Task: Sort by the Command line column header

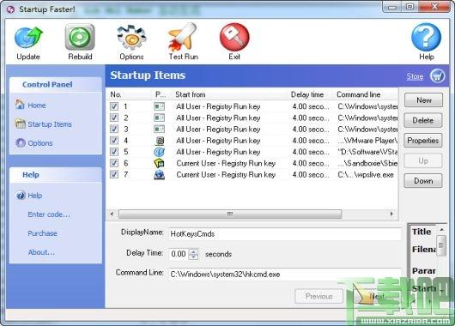Action: click(358, 94)
